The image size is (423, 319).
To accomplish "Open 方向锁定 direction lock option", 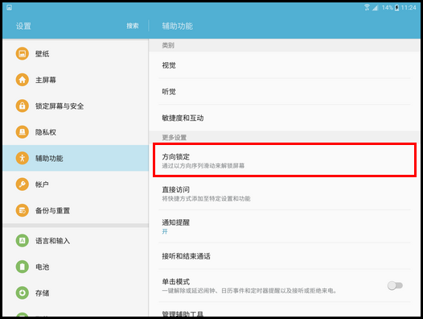I will [x=285, y=160].
